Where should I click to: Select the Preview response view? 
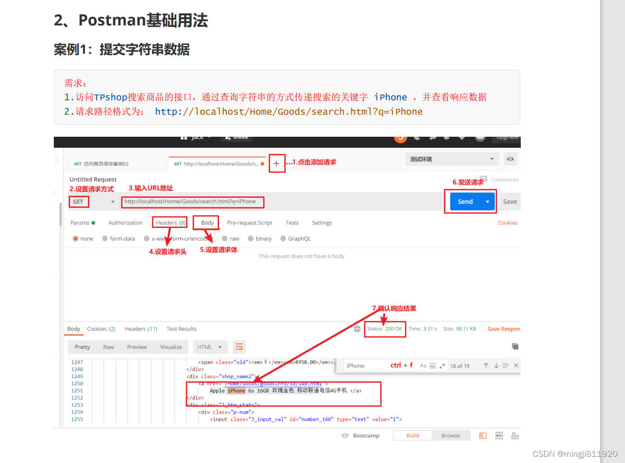(x=137, y=347)
